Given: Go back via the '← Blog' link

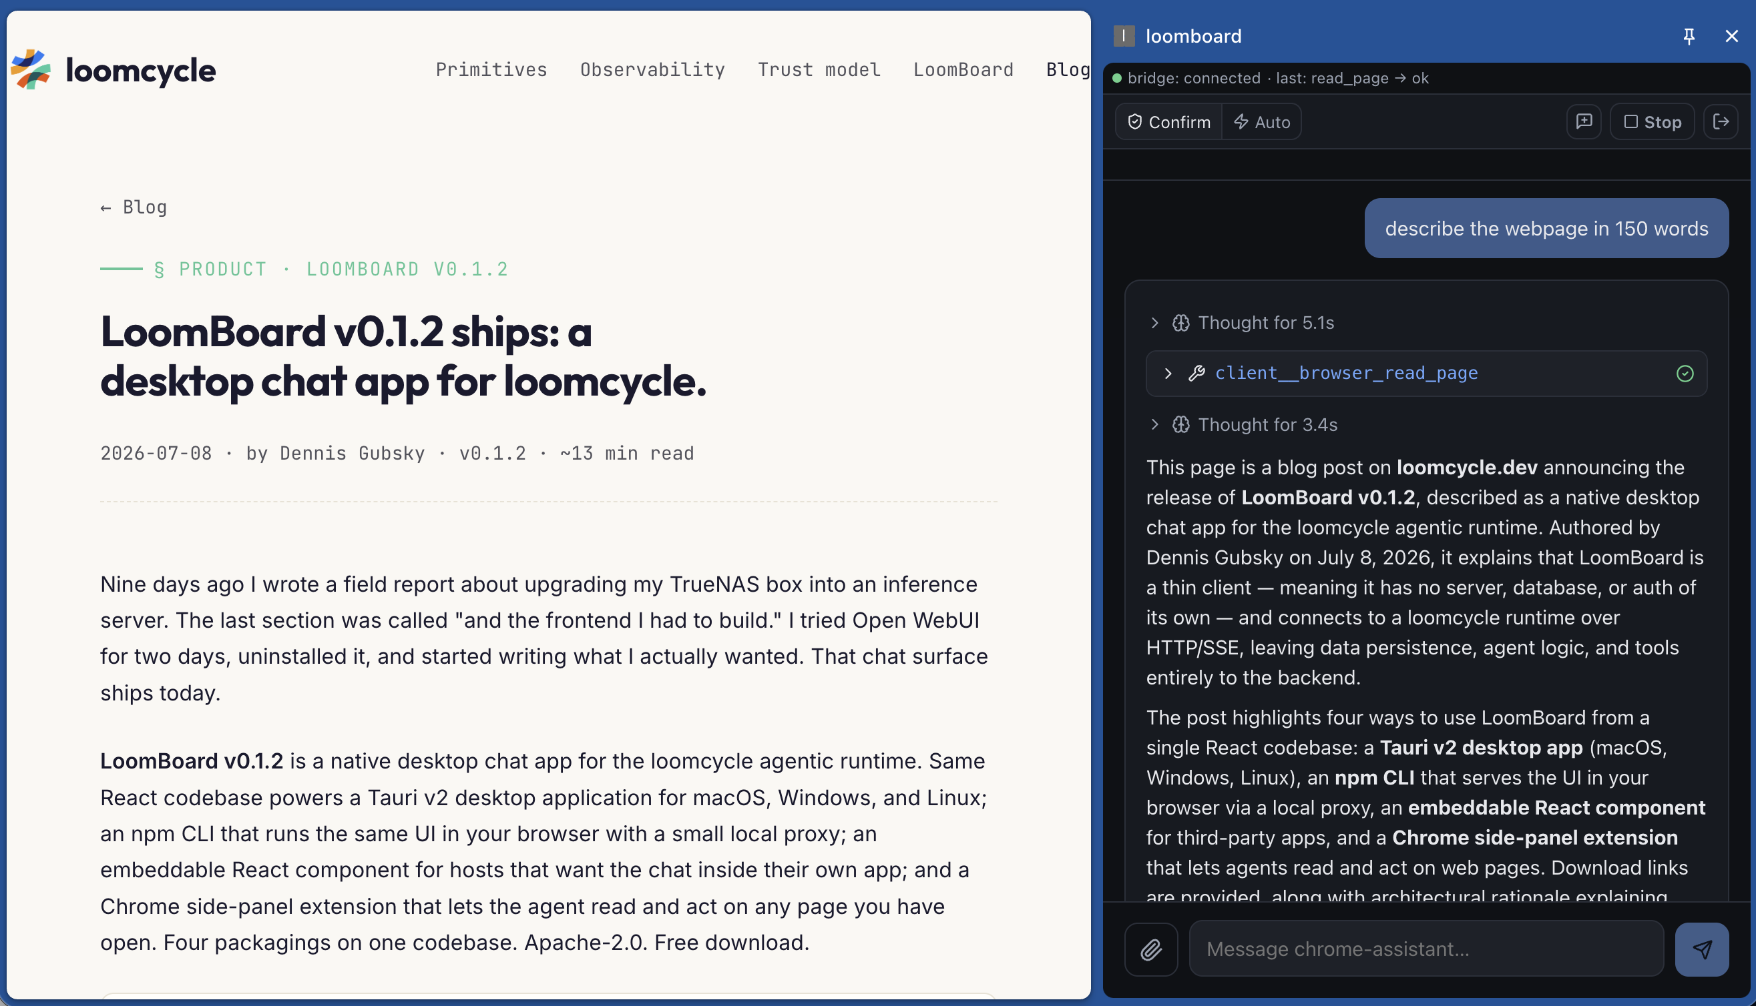Looking at the screenshot, I should (134, 207).
